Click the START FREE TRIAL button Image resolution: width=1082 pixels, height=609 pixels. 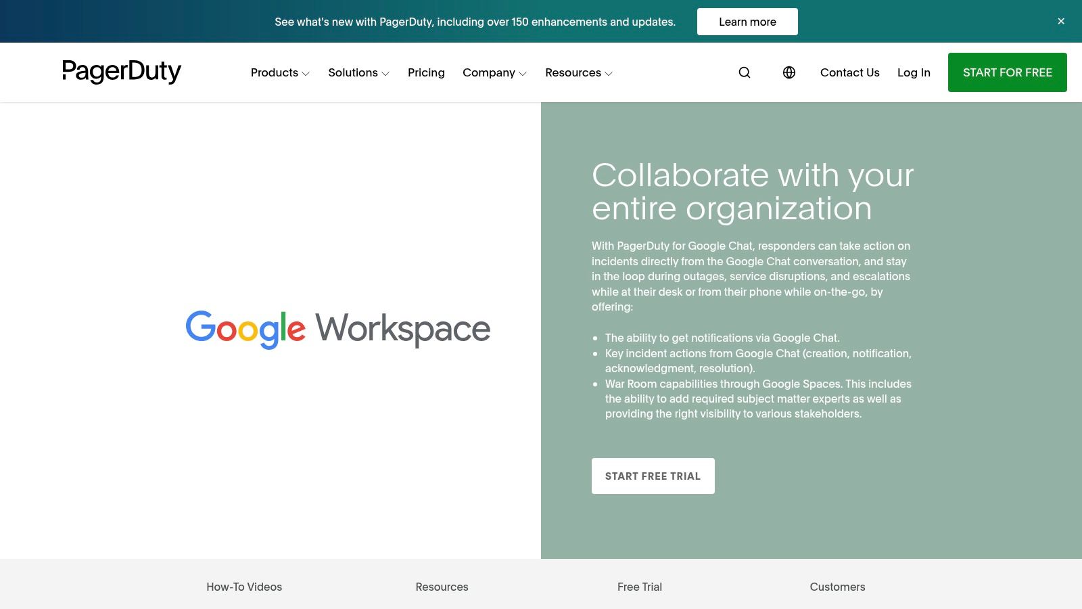point(653,476)
